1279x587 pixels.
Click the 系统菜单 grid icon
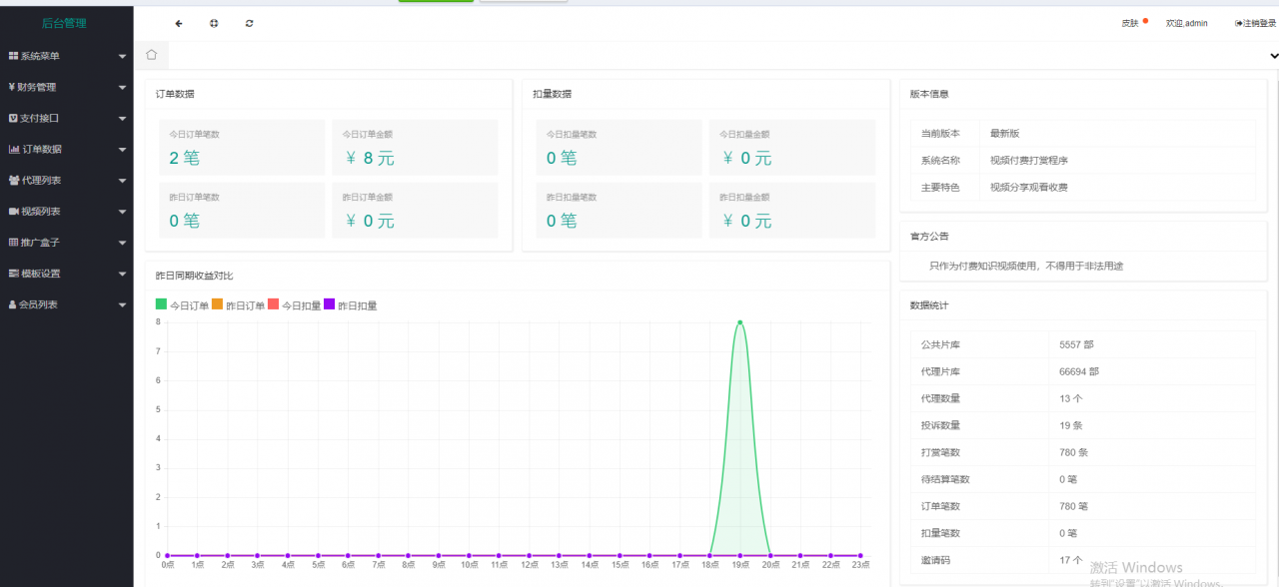point(13,56)
